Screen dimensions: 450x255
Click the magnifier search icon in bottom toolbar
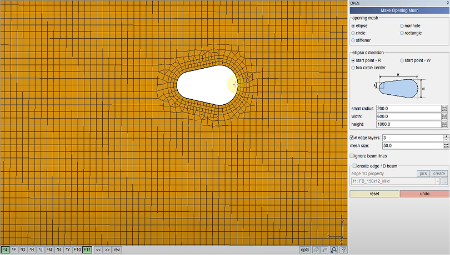pyautogui.click(x=334, y=250)
